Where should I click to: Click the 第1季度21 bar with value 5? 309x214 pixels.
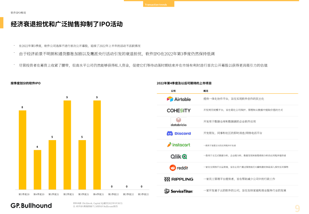(52, 165)
